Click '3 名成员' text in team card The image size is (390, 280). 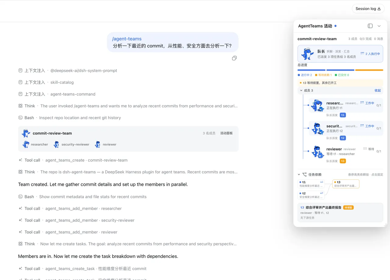pos(209,133)
